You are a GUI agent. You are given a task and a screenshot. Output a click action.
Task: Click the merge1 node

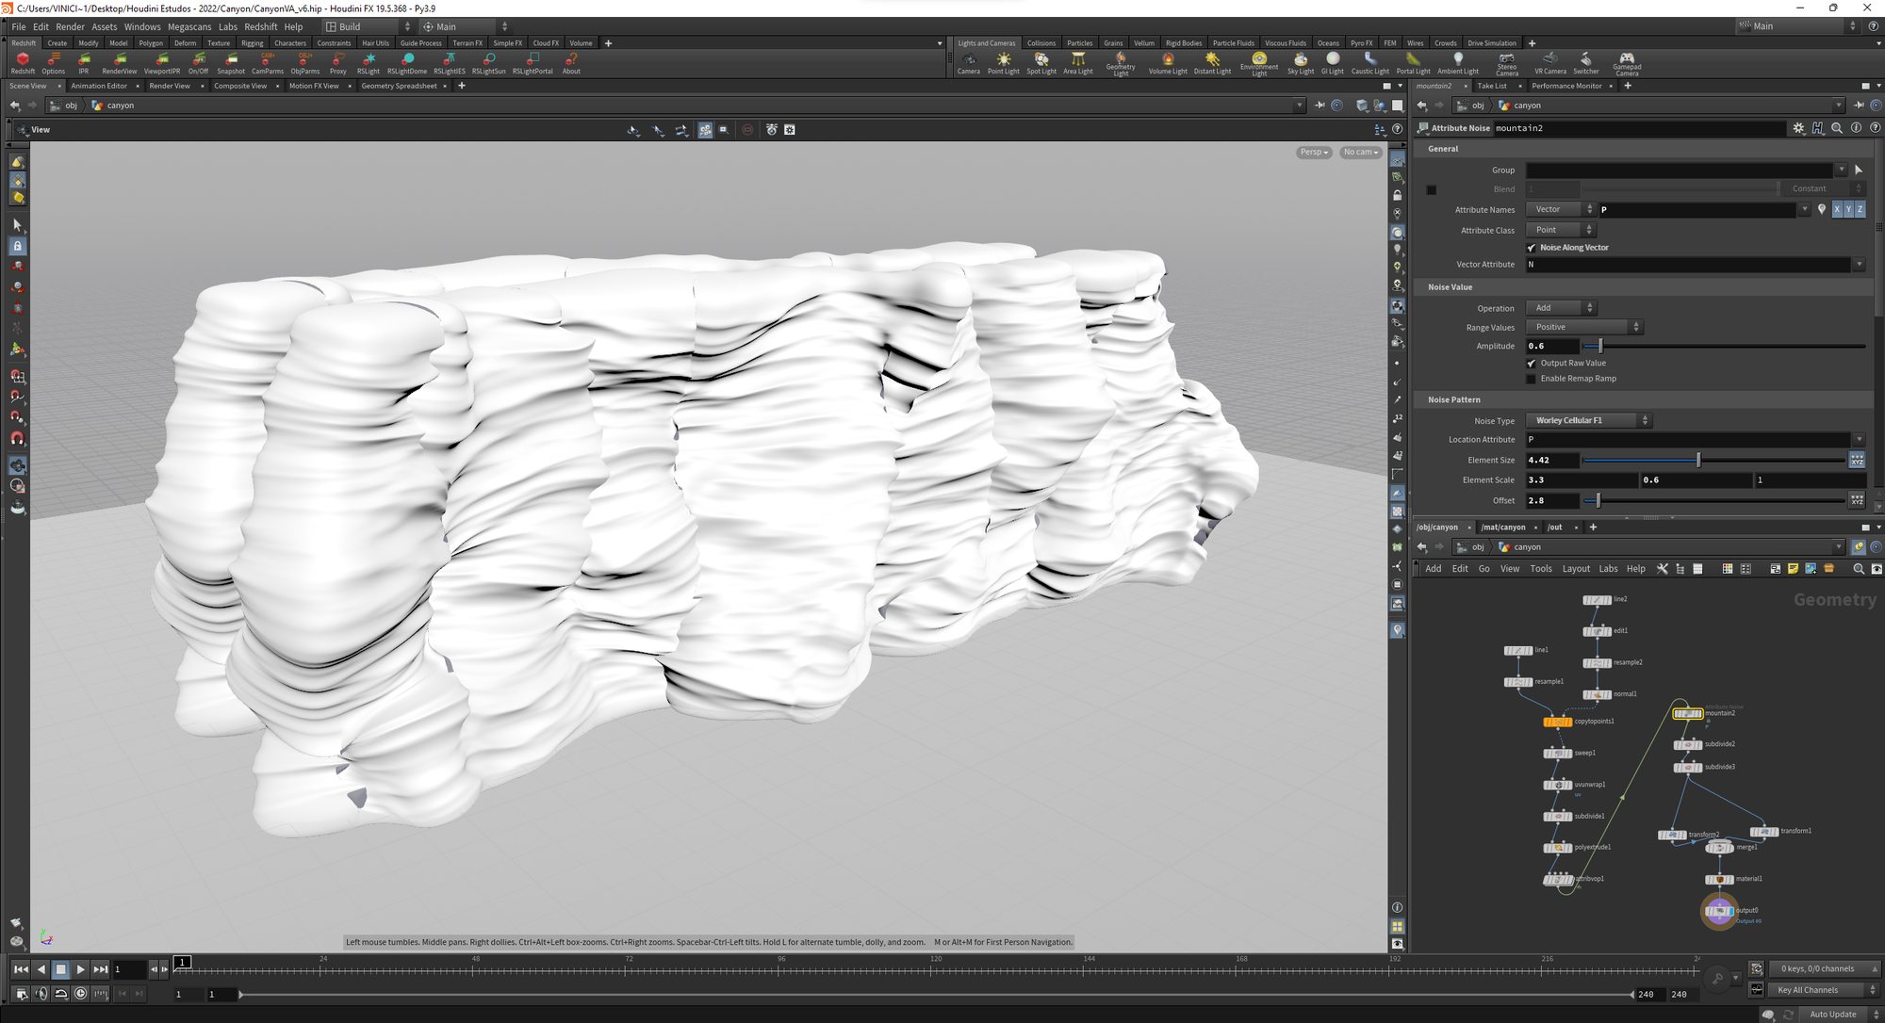click(1719, 848)
